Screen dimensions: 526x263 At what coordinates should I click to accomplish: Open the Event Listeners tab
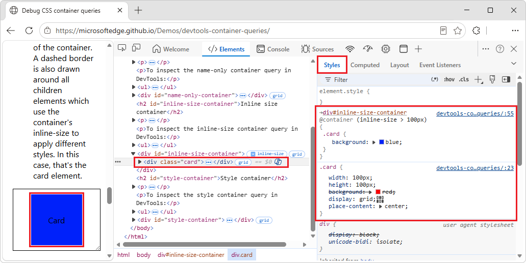click(x=440, y=65)
